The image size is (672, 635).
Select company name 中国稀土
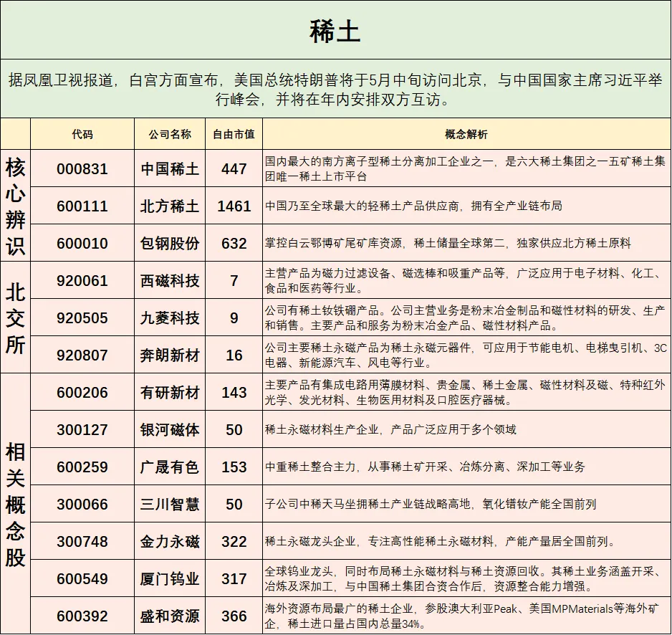coord(170,169)
